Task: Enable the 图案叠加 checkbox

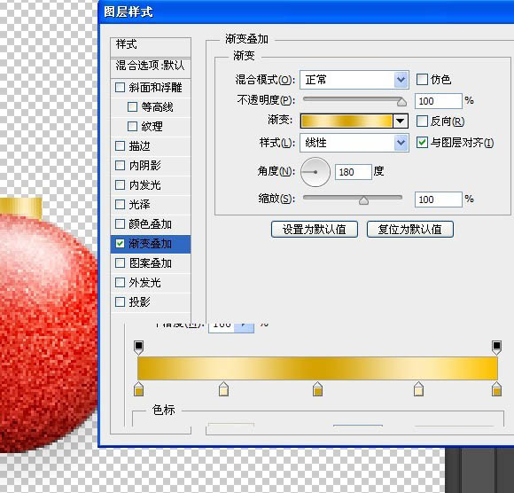Action: pos(120,263)
